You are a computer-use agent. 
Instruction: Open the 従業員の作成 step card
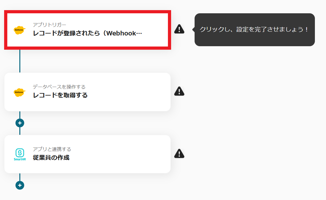point(88,154)
